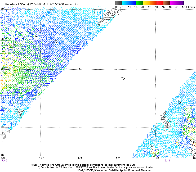Screen dimensions: 196x172
Task: Click the latitude axis label '22' on the left edge
Action: tap(2, 127)
